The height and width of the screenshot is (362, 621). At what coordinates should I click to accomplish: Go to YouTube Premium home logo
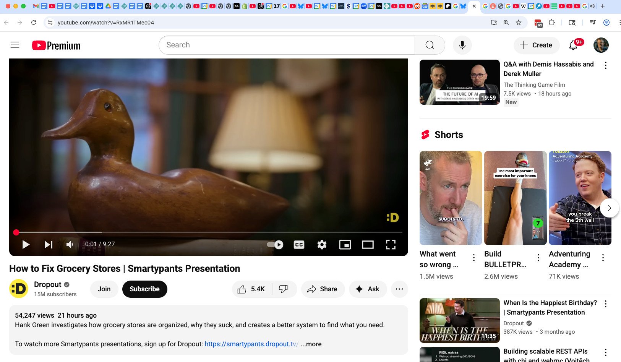56,45
